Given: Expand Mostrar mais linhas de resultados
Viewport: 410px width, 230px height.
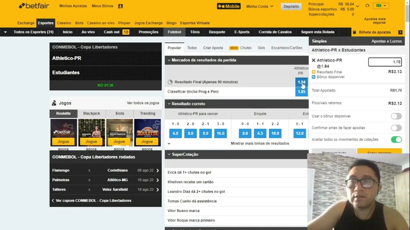Looking at the screenshot, I should tap(260, 143).
